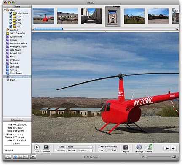Uncheck the 2005 checkbox
This screenshot has height=165, width=182.
(x=11, y=20)
